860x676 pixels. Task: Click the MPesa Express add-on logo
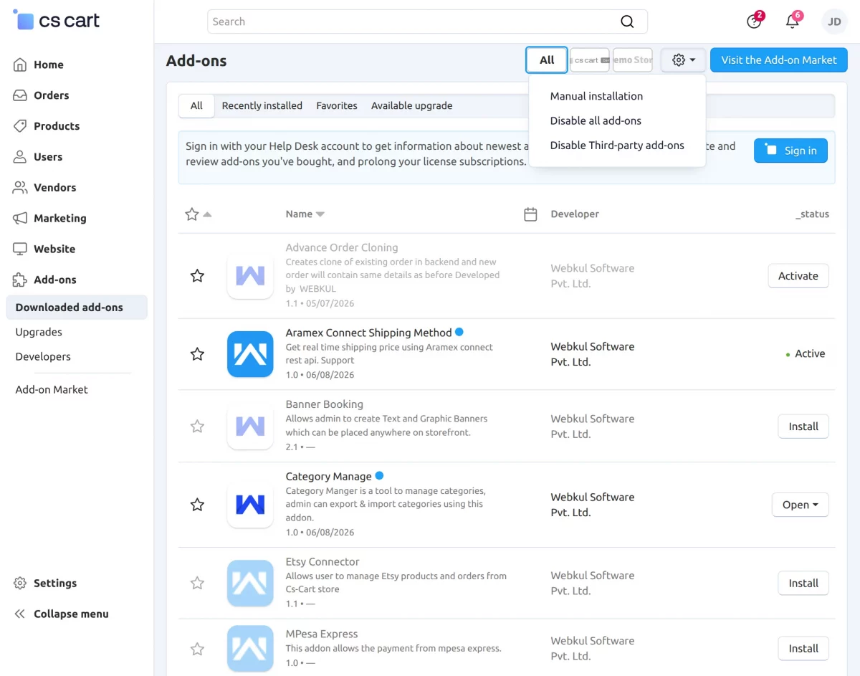pyautogui.click(x=250, y=649)
